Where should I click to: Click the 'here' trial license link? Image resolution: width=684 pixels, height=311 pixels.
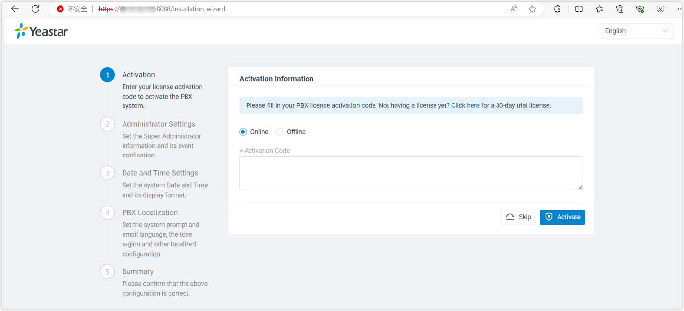click(x=473, y=105)
